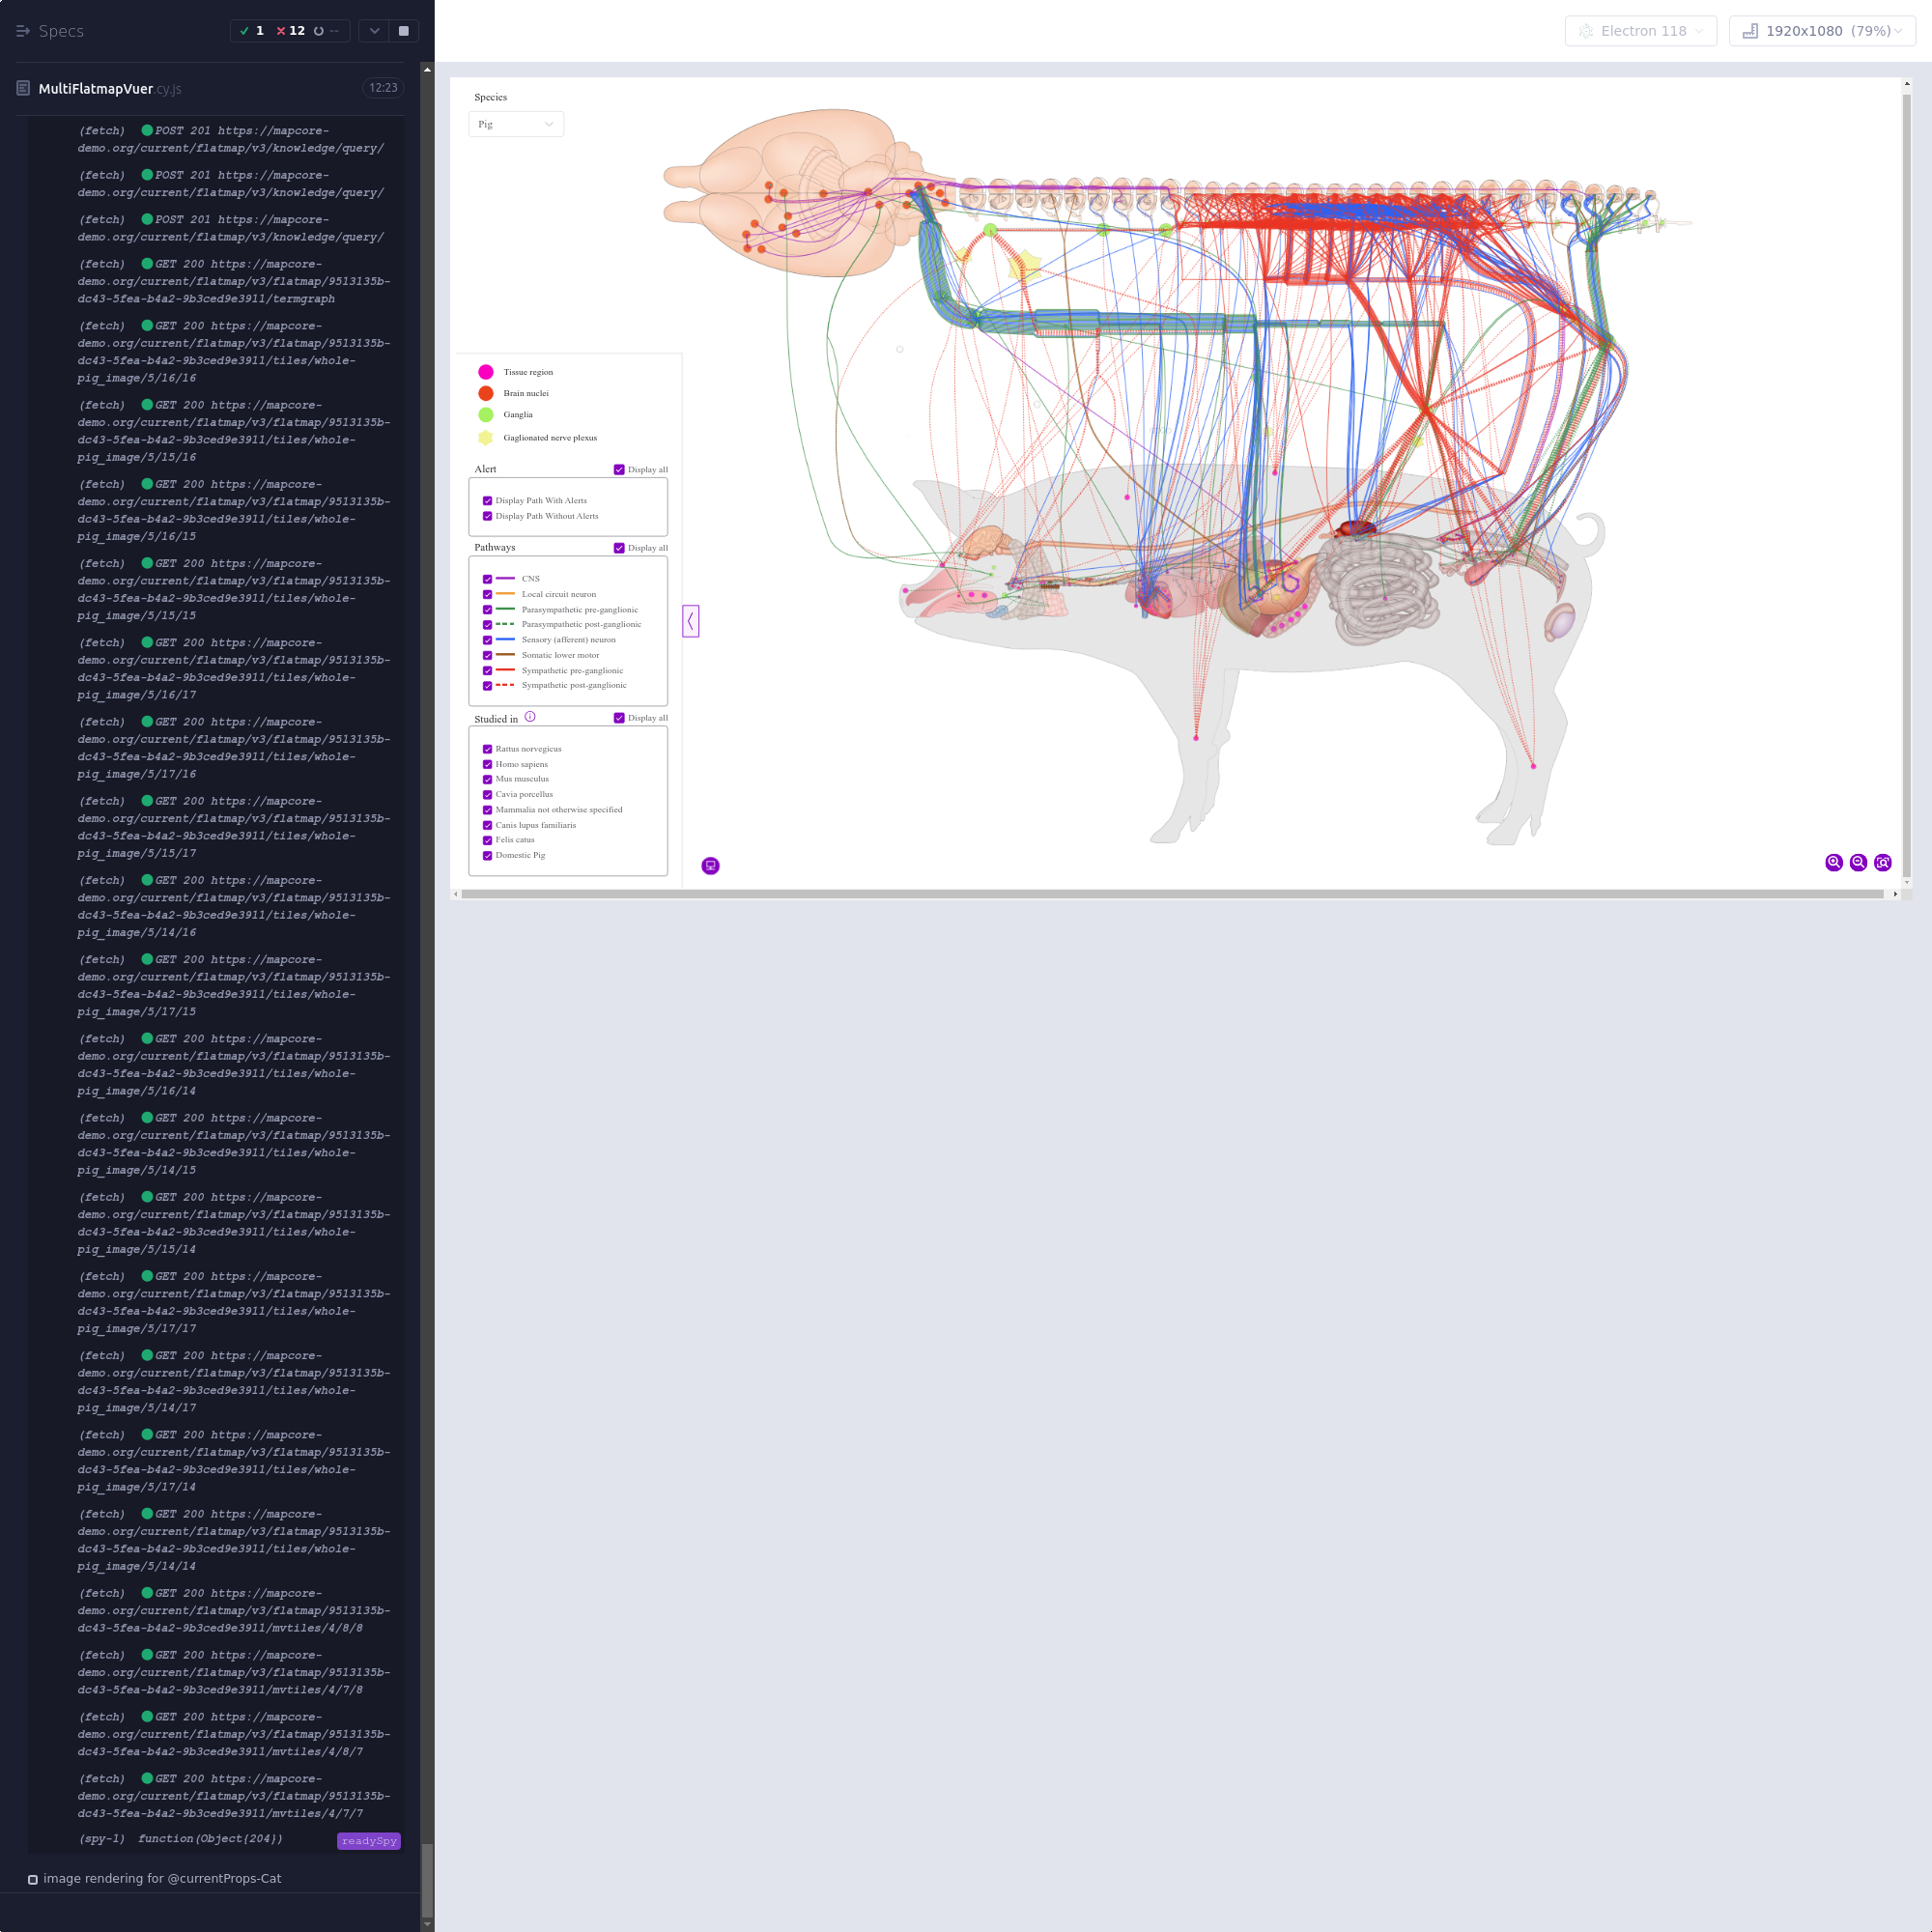1932x1932 pixels.
Task: Toggle Pathways Display all checkbox
Action: coord(619,548)
